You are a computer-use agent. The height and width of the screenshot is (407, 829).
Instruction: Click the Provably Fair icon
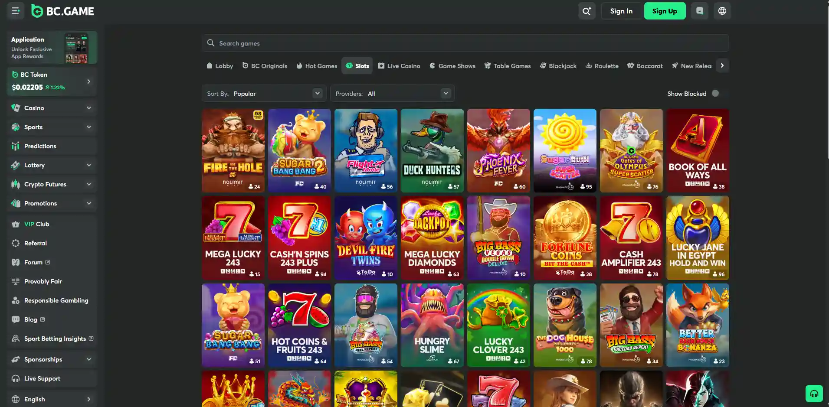coord(16,281)
